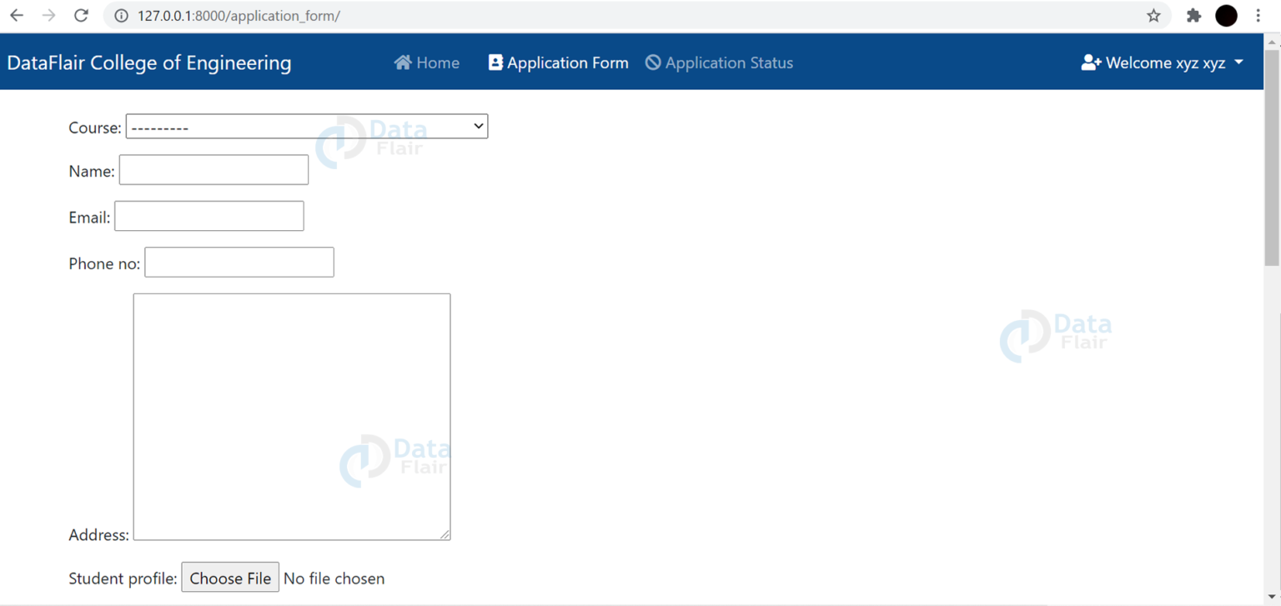Focus the Name input field

pyautogui.click(x=213, y=170)
